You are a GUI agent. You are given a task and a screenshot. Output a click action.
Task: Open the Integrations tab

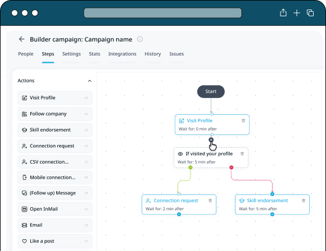point(123,54)
